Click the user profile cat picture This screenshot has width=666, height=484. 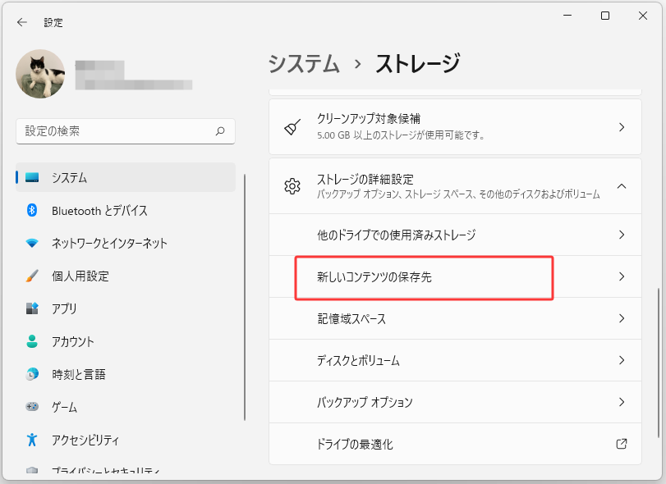[x=40, y=74]
